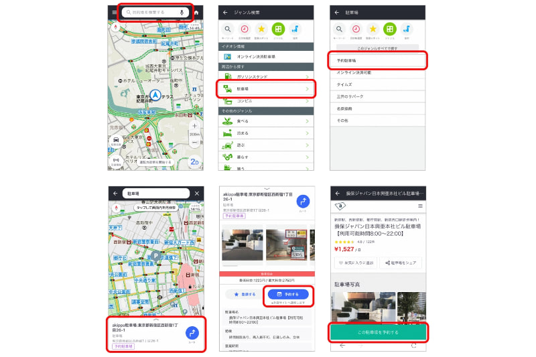Select star favorites tab on ジャンル検索 screen

[x=261, y=29]
